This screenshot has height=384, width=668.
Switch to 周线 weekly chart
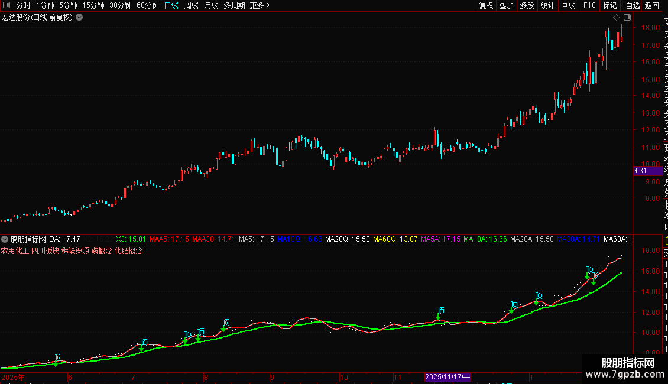pyautogui.click(x=192, y=5)
